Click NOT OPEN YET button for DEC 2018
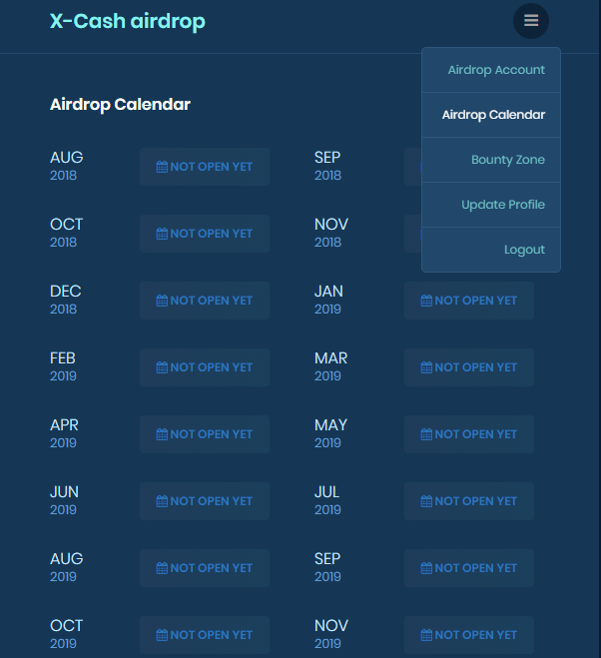601x658 pixels. pyautogui.click(x=205, y=301)
